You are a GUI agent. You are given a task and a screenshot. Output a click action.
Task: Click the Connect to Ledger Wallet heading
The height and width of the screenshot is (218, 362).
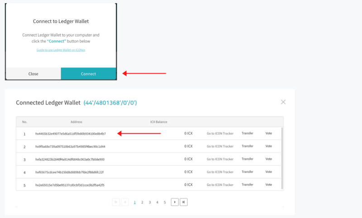coord(61,21)
